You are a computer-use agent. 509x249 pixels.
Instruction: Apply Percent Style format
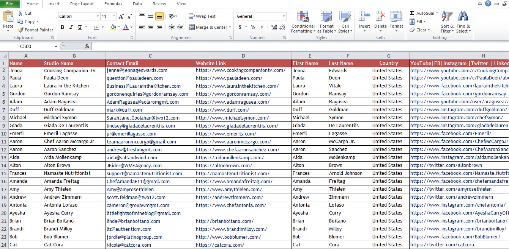click(253, 27)
